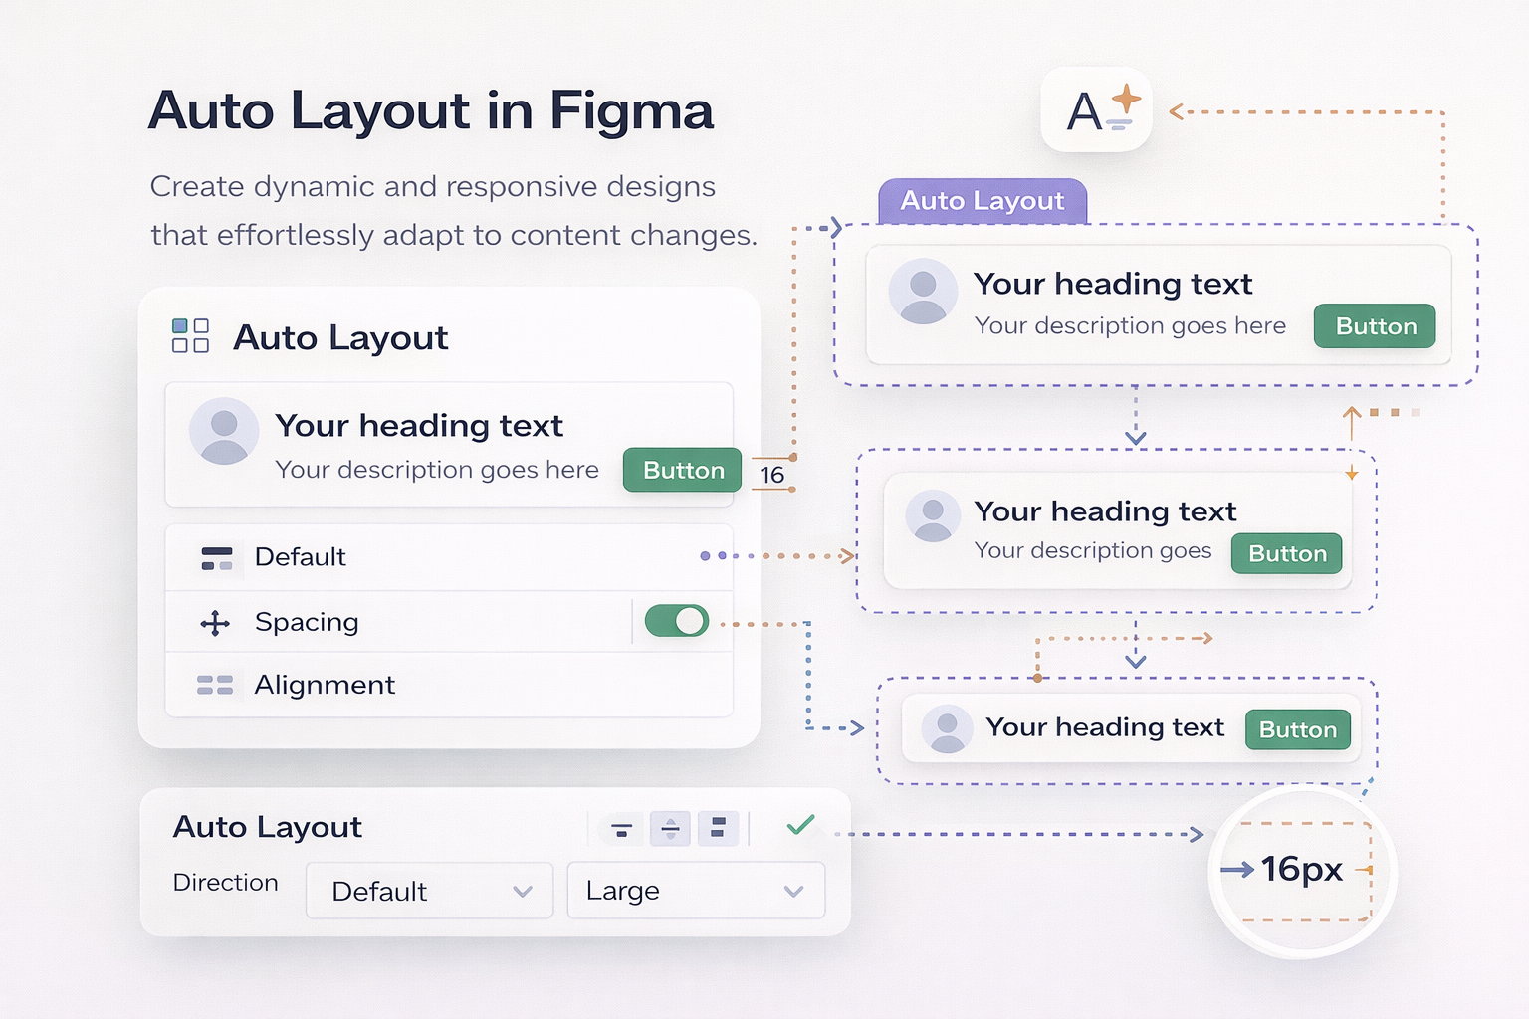Viewport: 1529px width, 1019px height.
Task: Open the Large size dropdown
Action: 696,891
